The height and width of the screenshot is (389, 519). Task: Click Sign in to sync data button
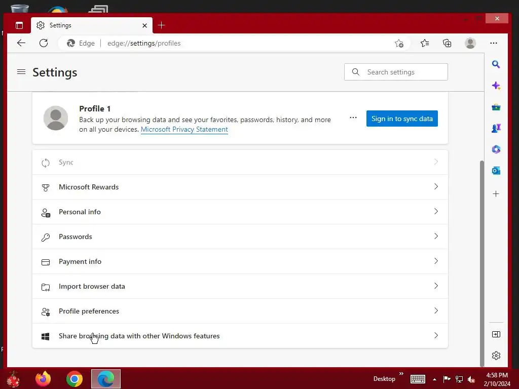click(x=402, y=119)
